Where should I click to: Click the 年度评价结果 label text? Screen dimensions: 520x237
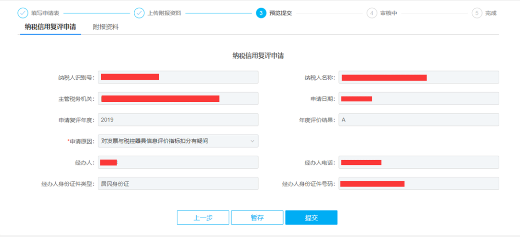coord(318,120)
